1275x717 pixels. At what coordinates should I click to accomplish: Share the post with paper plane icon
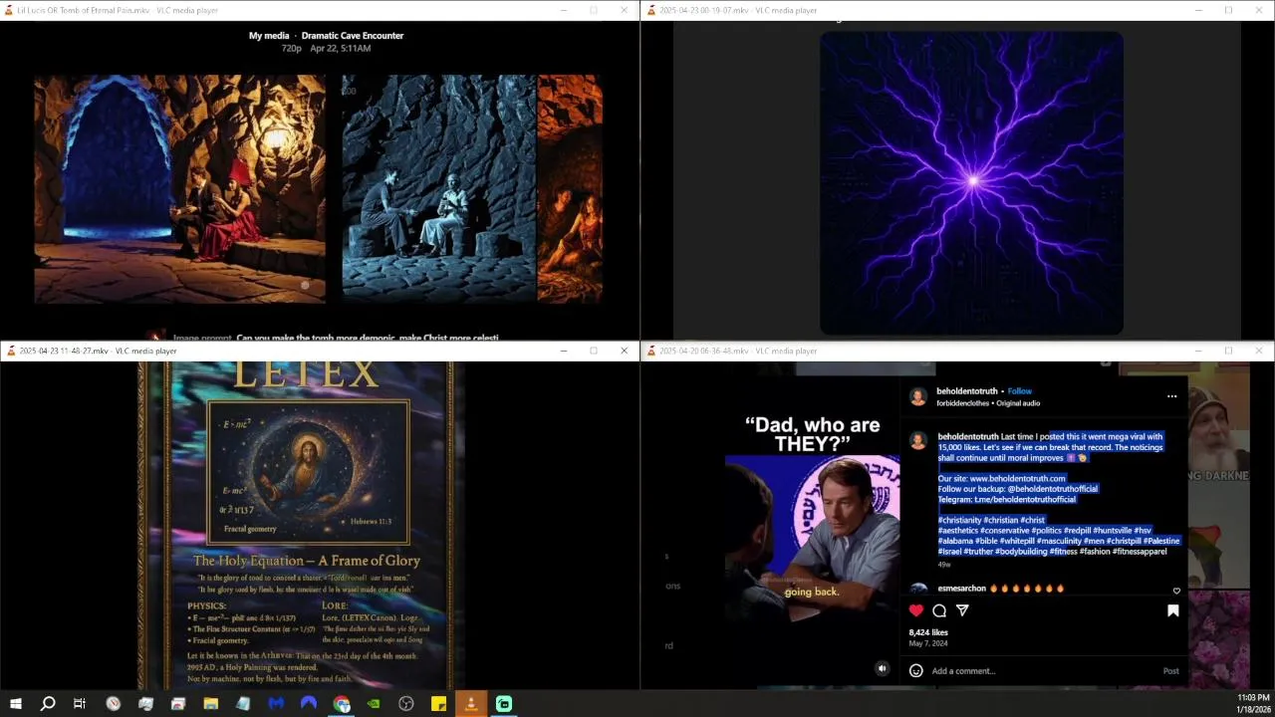pyautogui.click(x=962, y=610)
